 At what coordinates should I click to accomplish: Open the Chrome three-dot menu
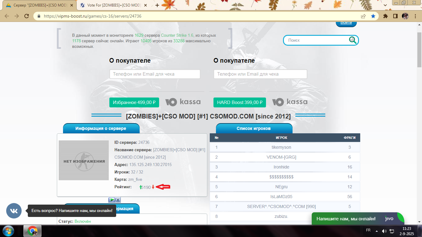pos(415,16)
